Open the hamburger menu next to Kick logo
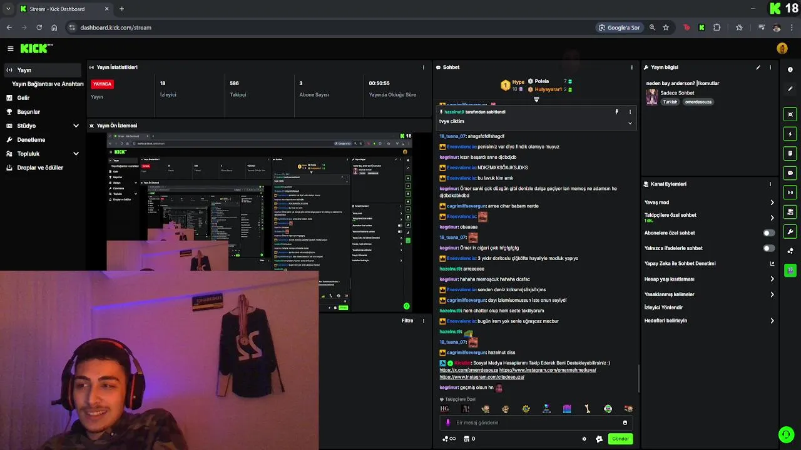This screenshot has width=801, height=450. point(11,48)
